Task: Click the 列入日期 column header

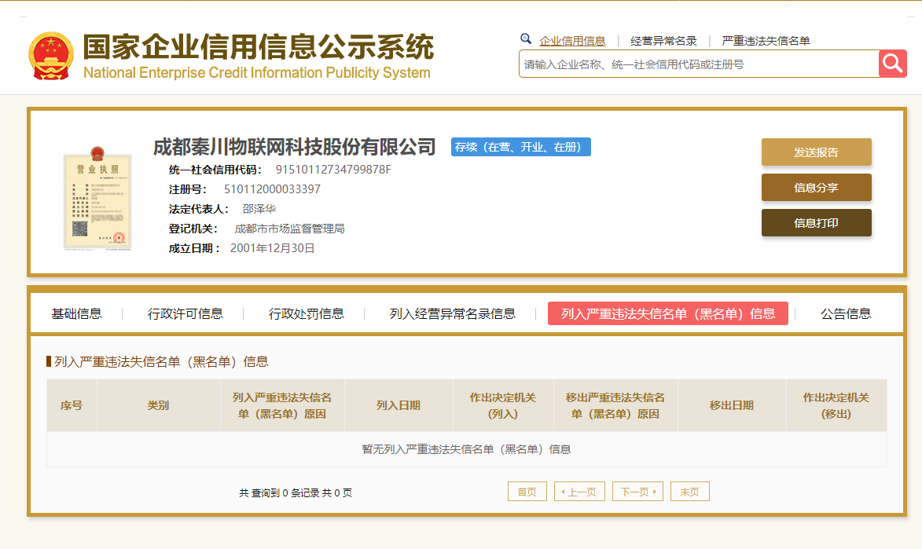Action: click(x=399, y=405)
